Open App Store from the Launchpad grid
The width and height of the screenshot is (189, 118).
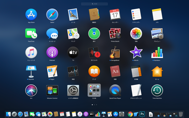click(x=31, y=15)
